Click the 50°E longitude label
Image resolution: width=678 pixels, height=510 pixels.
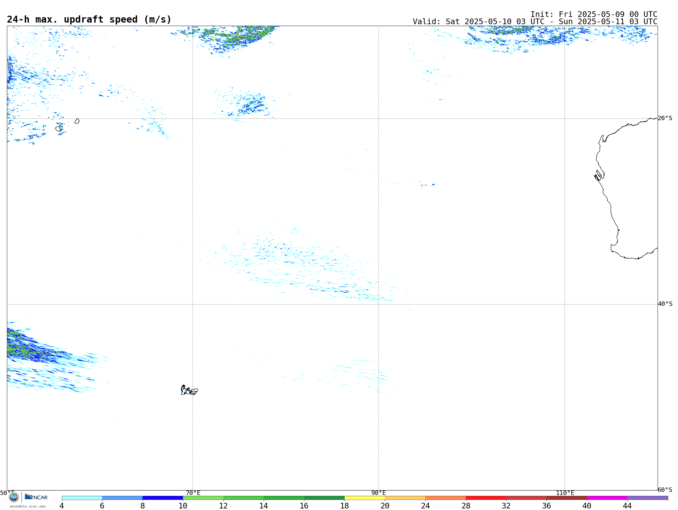coord(7,493)
